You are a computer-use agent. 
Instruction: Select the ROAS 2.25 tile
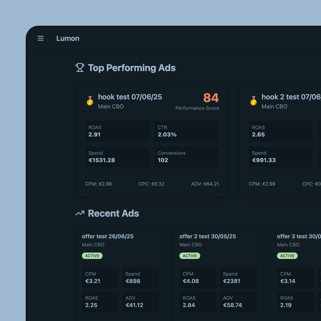100,302
